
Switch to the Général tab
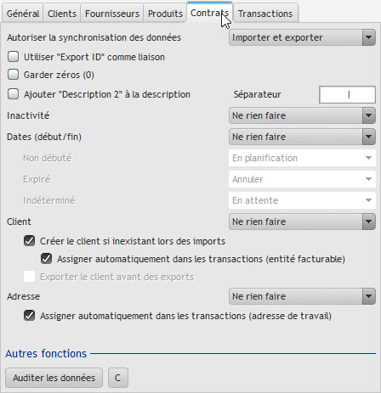23,14
